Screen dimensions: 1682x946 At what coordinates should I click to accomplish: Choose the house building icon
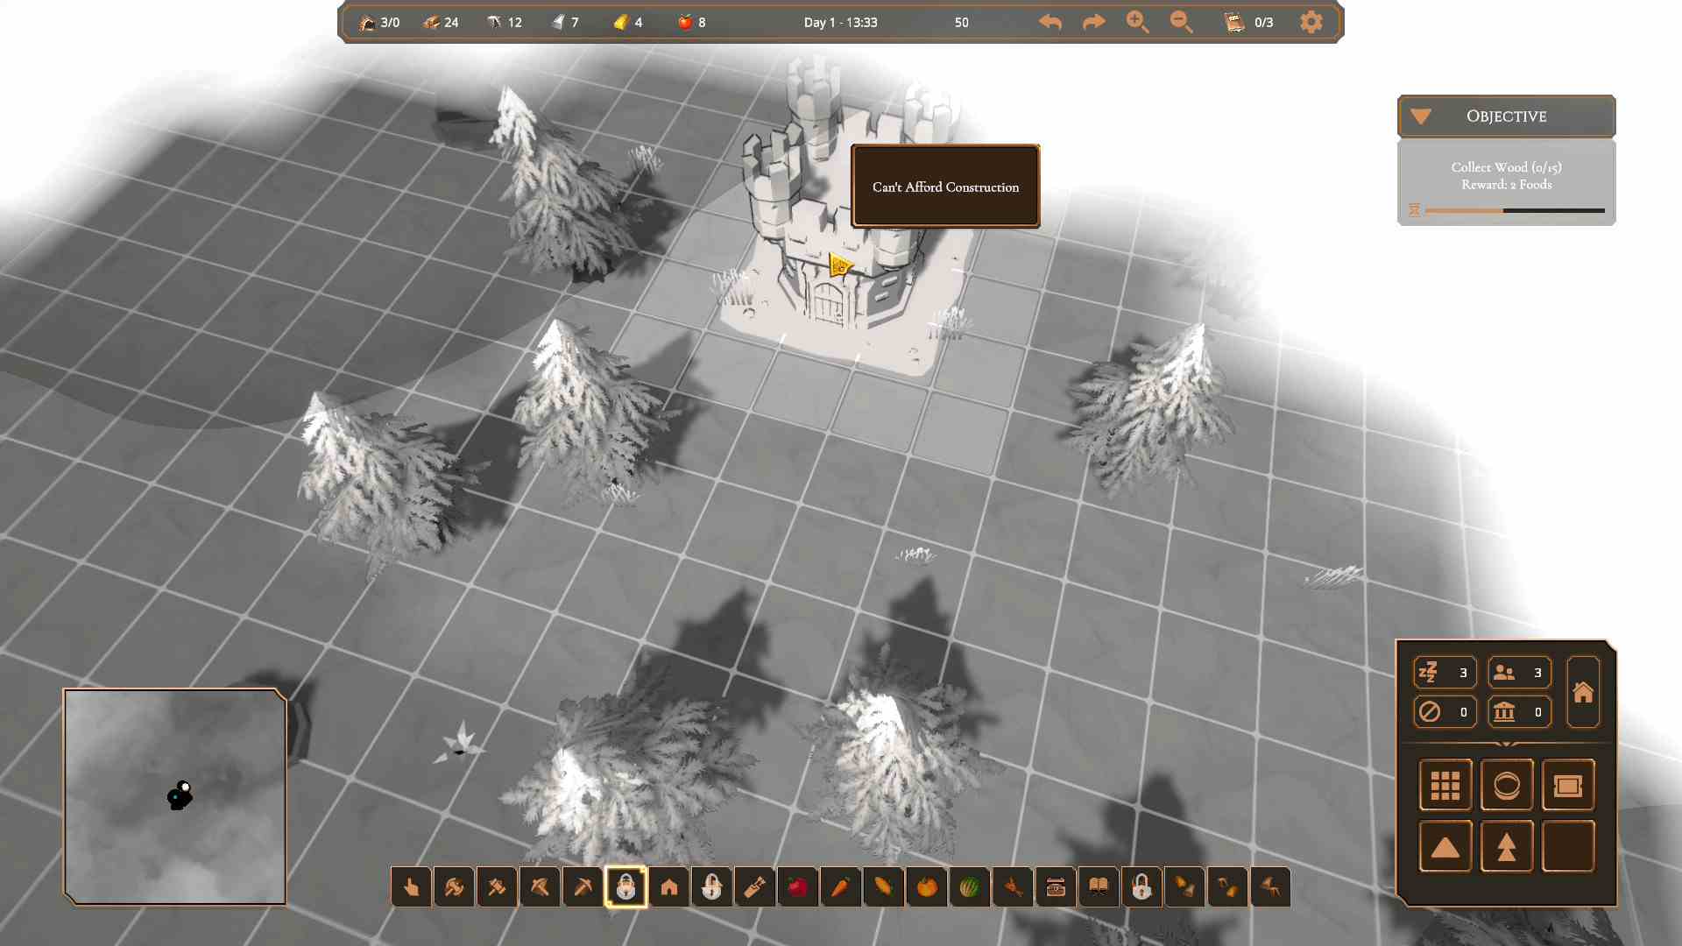point(669,887)
